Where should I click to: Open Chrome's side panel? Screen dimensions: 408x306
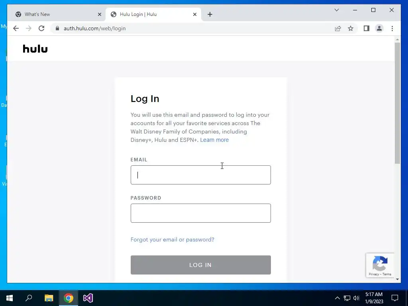pyautogui.click(x=367, y=28)
